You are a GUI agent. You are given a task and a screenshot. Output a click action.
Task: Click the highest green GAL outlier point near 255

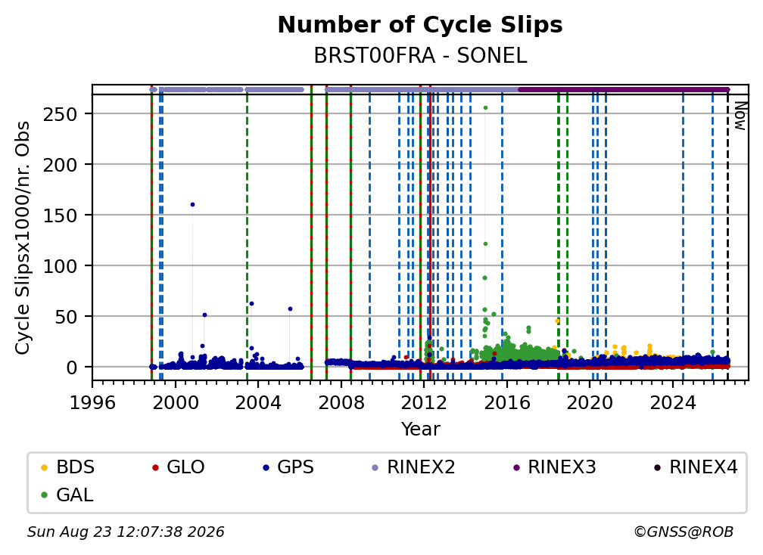click(x=485, y=108)
